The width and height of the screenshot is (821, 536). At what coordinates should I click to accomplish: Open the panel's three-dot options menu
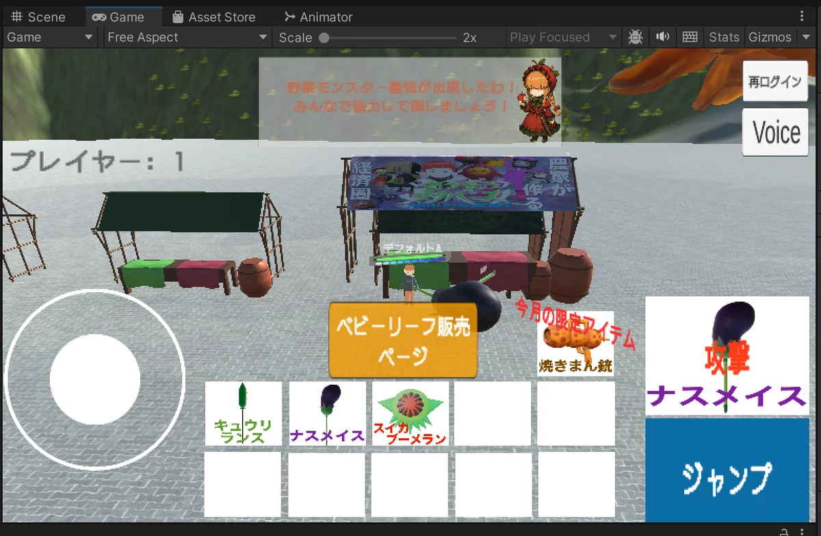coord(802,16)
